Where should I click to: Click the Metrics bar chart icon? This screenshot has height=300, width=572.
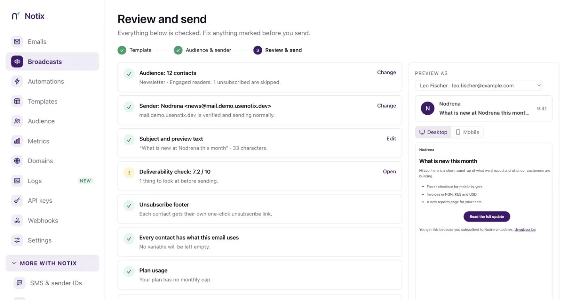17,141
